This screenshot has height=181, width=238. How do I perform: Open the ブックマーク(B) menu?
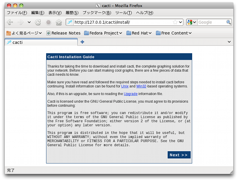pos(97,13)
